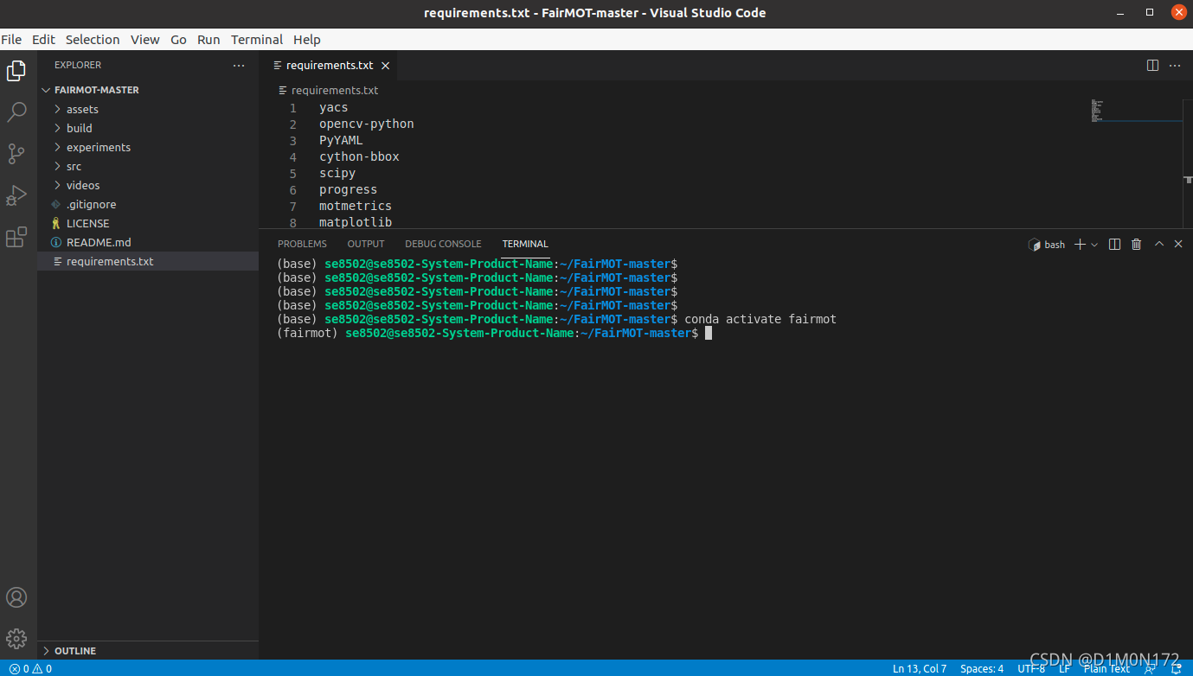This screenshot has width=1193, height=676.
Task: Click the cython-bbox line in editor
Action: coord(359,156)
